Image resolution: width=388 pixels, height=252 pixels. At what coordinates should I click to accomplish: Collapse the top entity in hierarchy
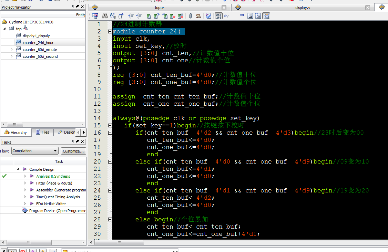5,29
